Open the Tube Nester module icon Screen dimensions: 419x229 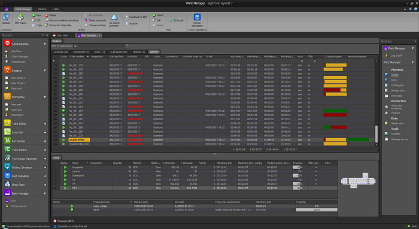tap(7, 149)
